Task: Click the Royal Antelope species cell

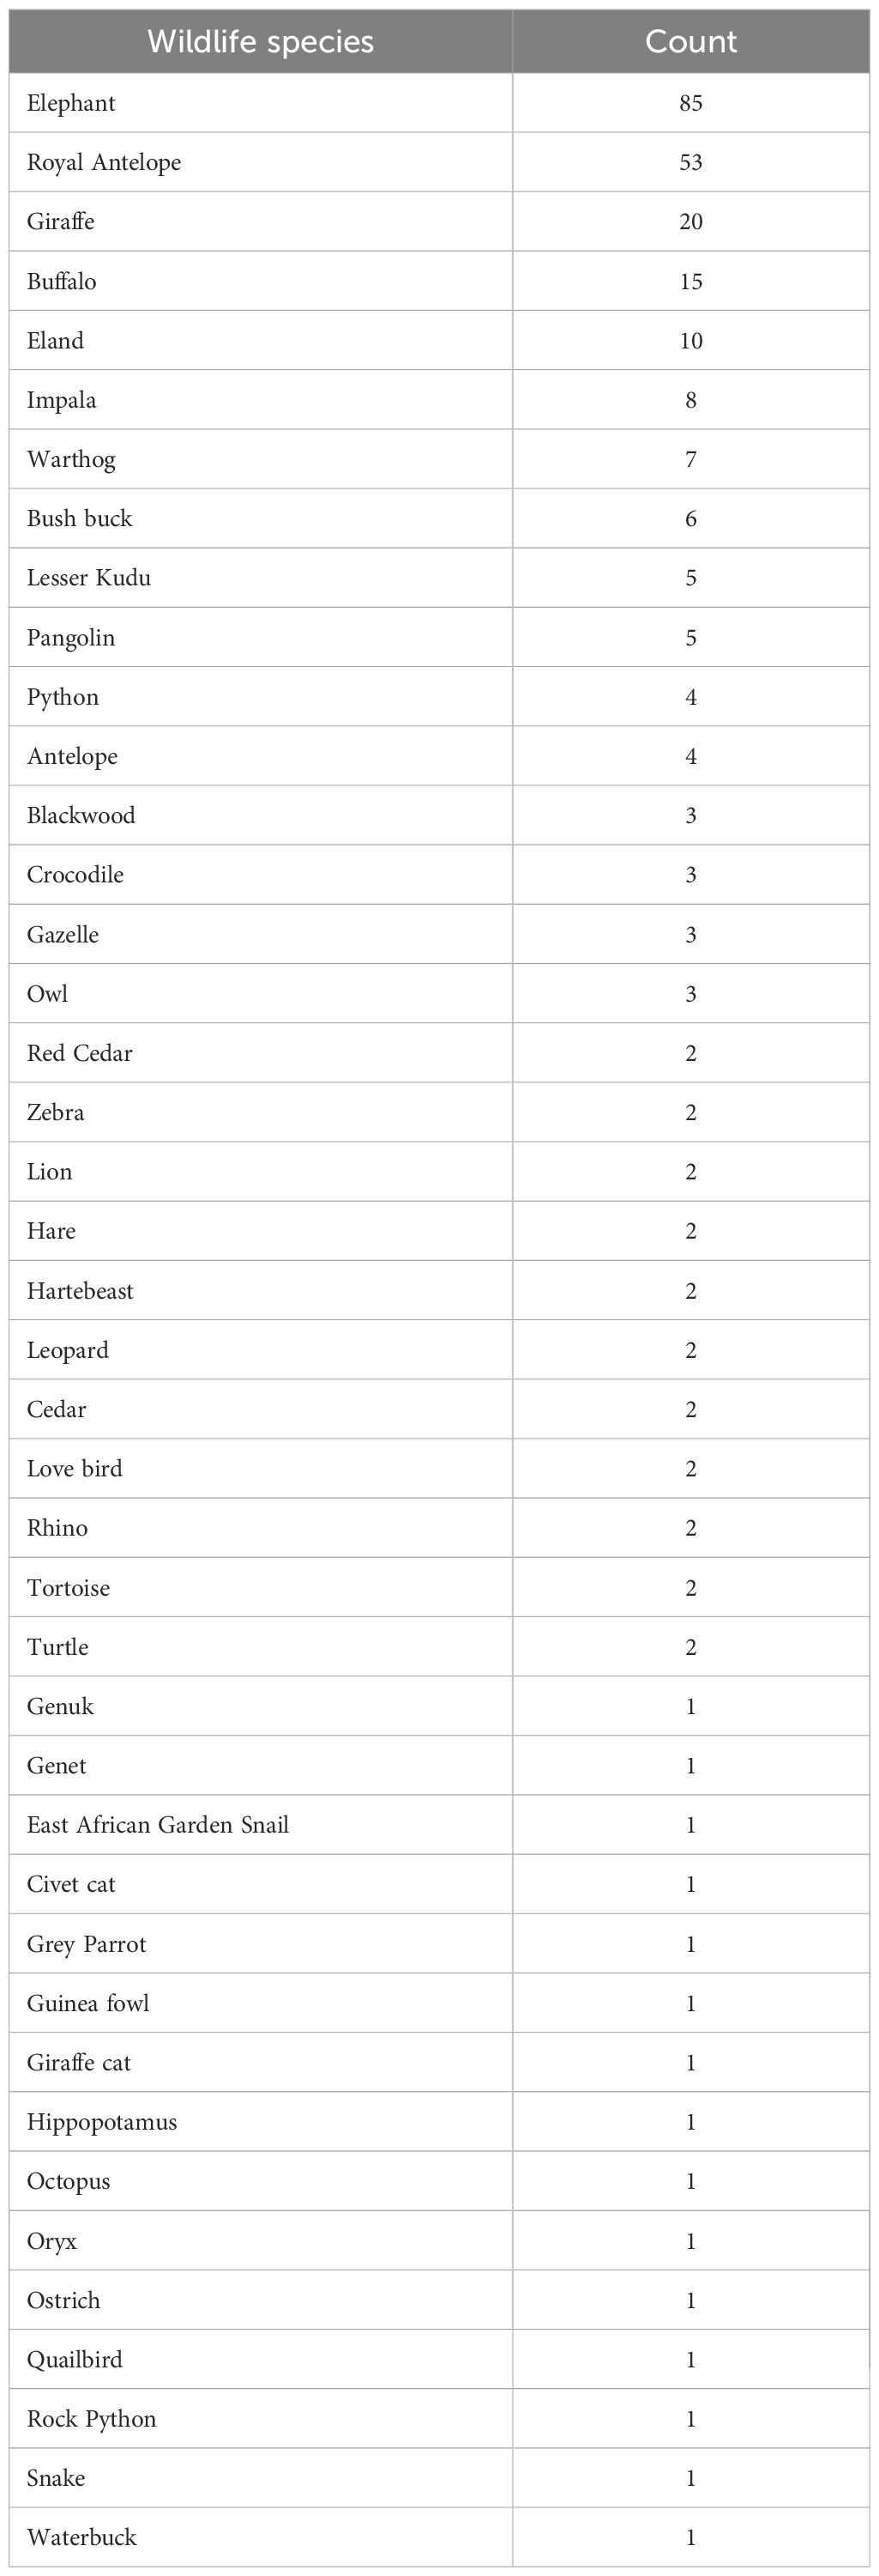Action: (x=104, y=162)
